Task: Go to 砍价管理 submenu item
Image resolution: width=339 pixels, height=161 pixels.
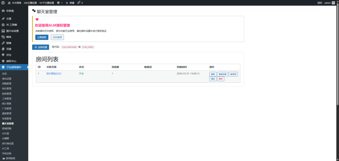Action: pos(7,89)
